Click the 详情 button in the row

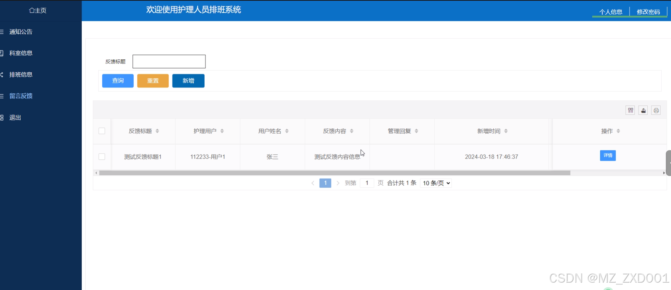pos(608,156)
